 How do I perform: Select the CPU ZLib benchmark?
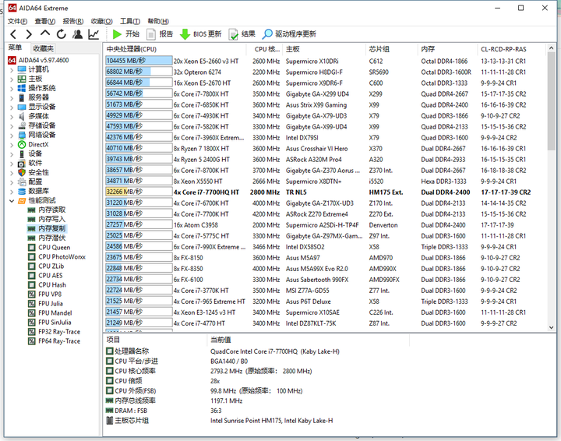coord(51,266)
